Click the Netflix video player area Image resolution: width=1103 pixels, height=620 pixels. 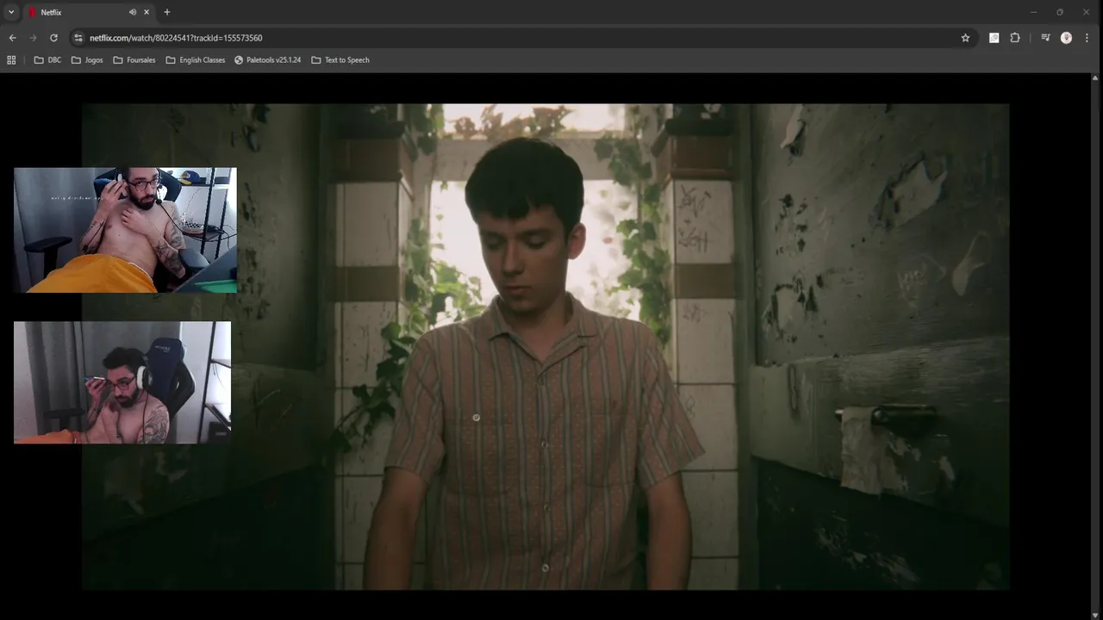pos(545,346)
